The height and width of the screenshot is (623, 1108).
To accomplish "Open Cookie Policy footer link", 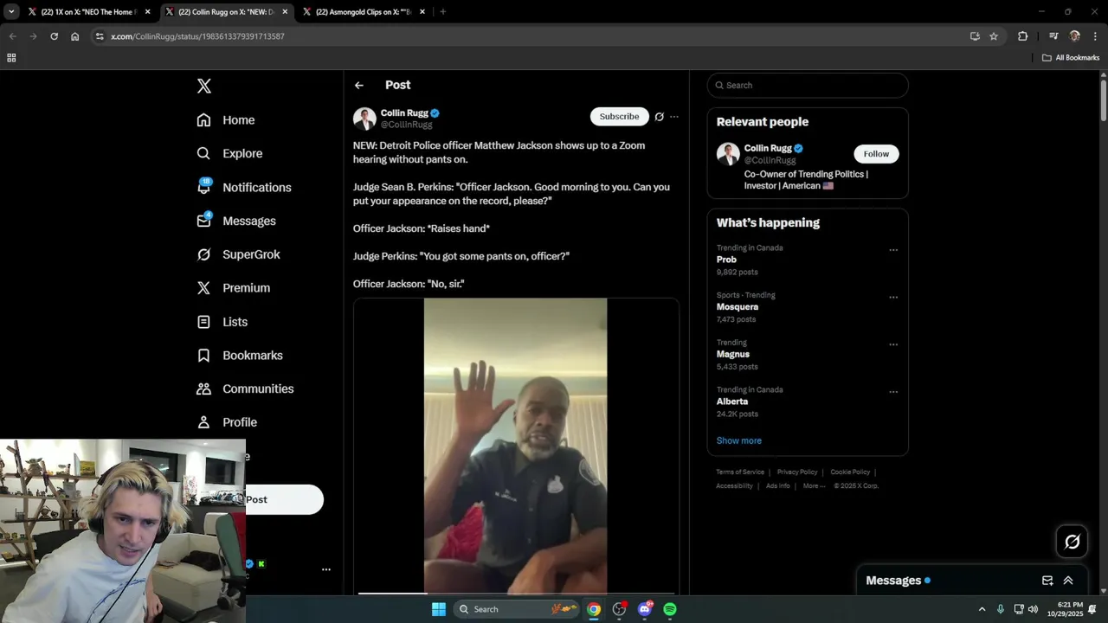I will pos(850,472).
